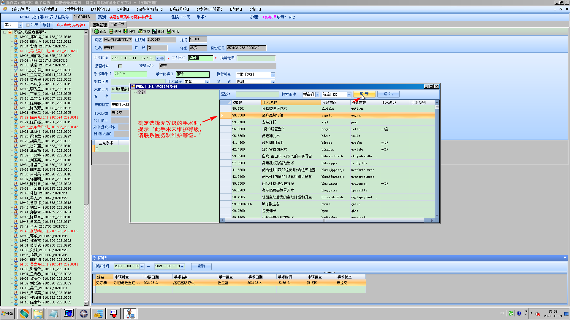Screen dimensions: 570x320
Task: Click the 删除 delete icon
Action: (x=111, y=31)
